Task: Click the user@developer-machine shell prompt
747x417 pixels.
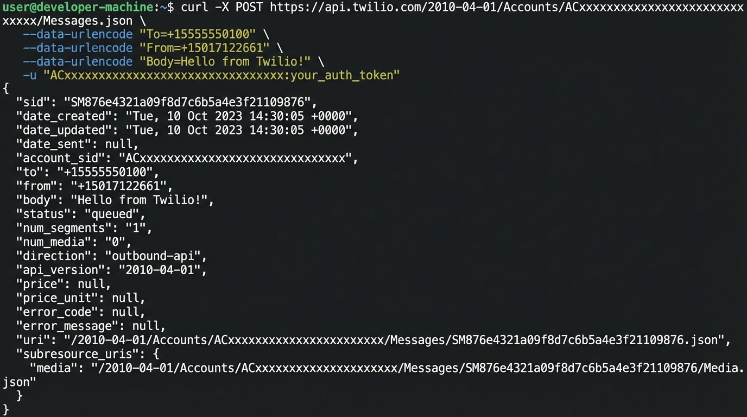Action: [x=79, y=8]
